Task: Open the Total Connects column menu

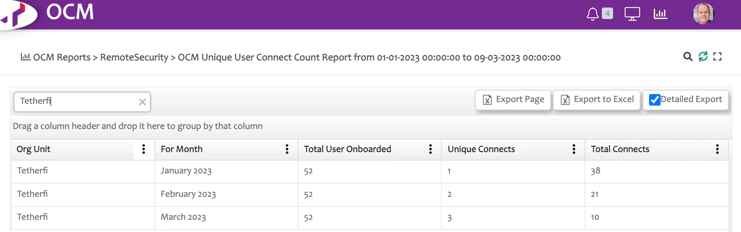Action: pyautogui.click(x=717, y=149)
